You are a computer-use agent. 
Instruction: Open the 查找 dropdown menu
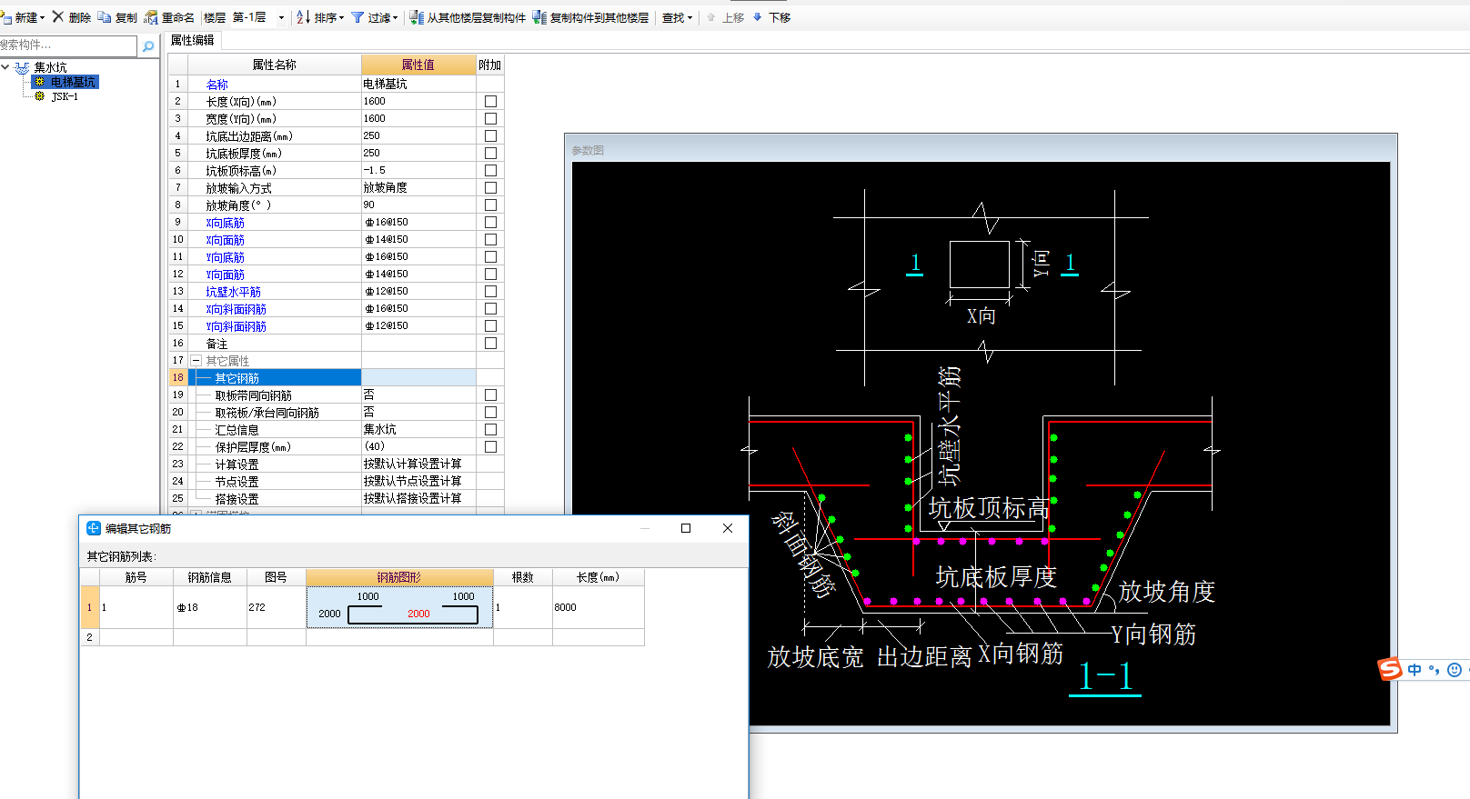coord(677,17)
